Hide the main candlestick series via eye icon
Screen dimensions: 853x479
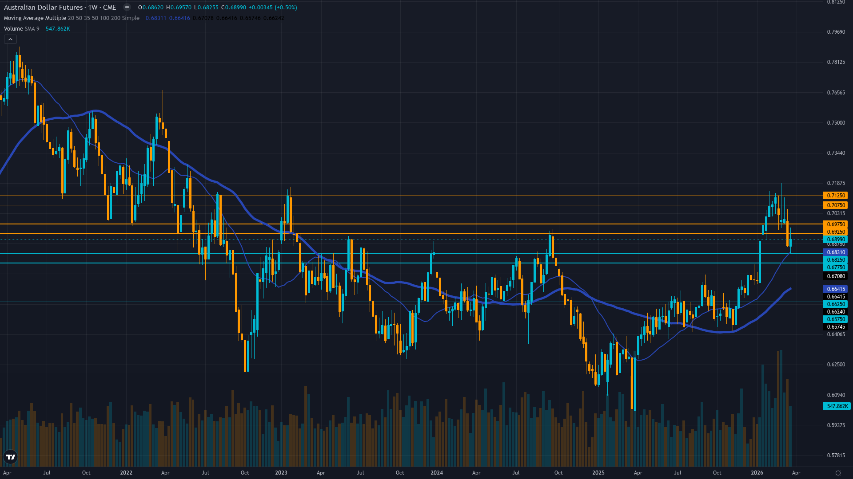pos(127,7)
